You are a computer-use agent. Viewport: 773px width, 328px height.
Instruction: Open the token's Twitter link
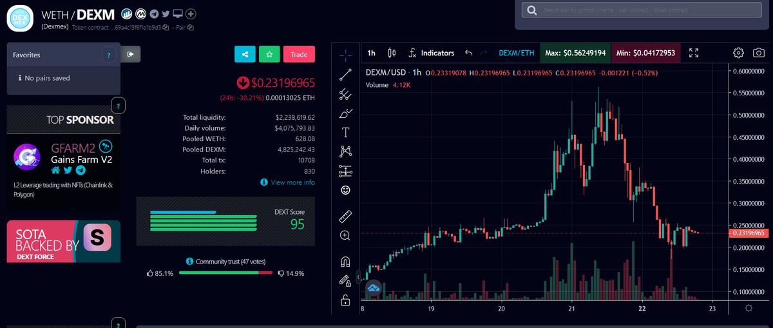tap(166, 14)
